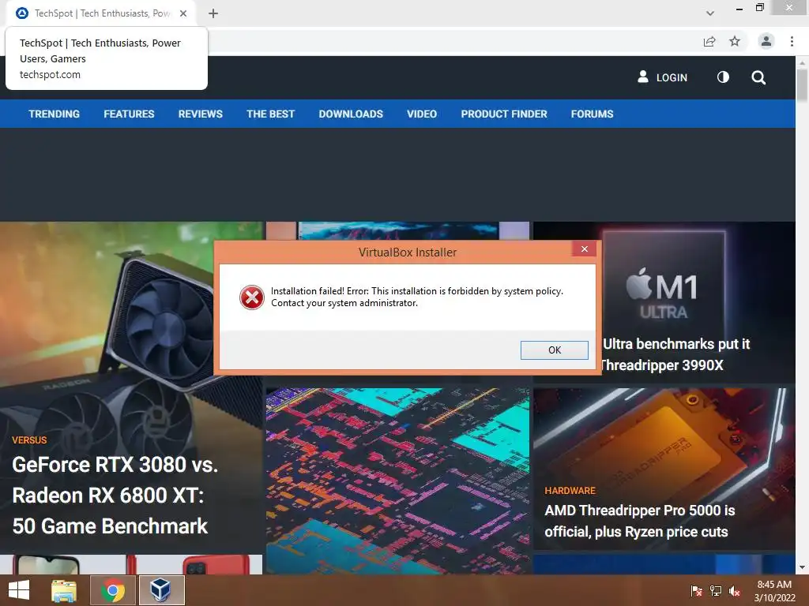Select the TechSpot browser tab
809x606 pixels.
tap(101, 13)
